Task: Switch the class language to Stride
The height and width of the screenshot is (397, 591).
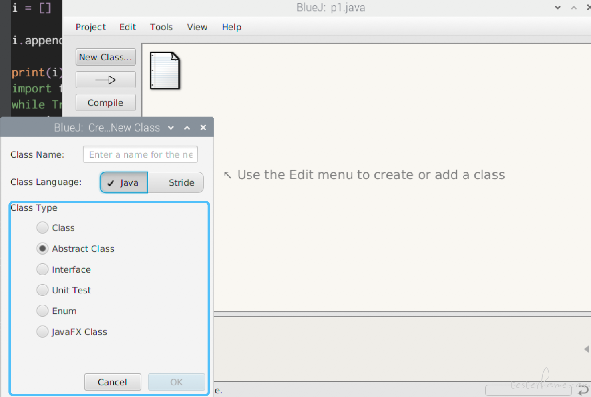Action: coord(176,182)
